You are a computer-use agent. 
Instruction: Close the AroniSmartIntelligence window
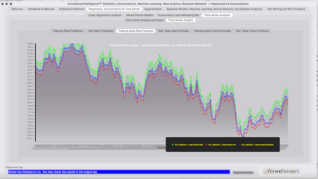[x=2, y=4]
